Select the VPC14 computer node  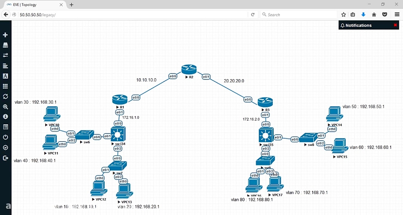pos(334,114)
